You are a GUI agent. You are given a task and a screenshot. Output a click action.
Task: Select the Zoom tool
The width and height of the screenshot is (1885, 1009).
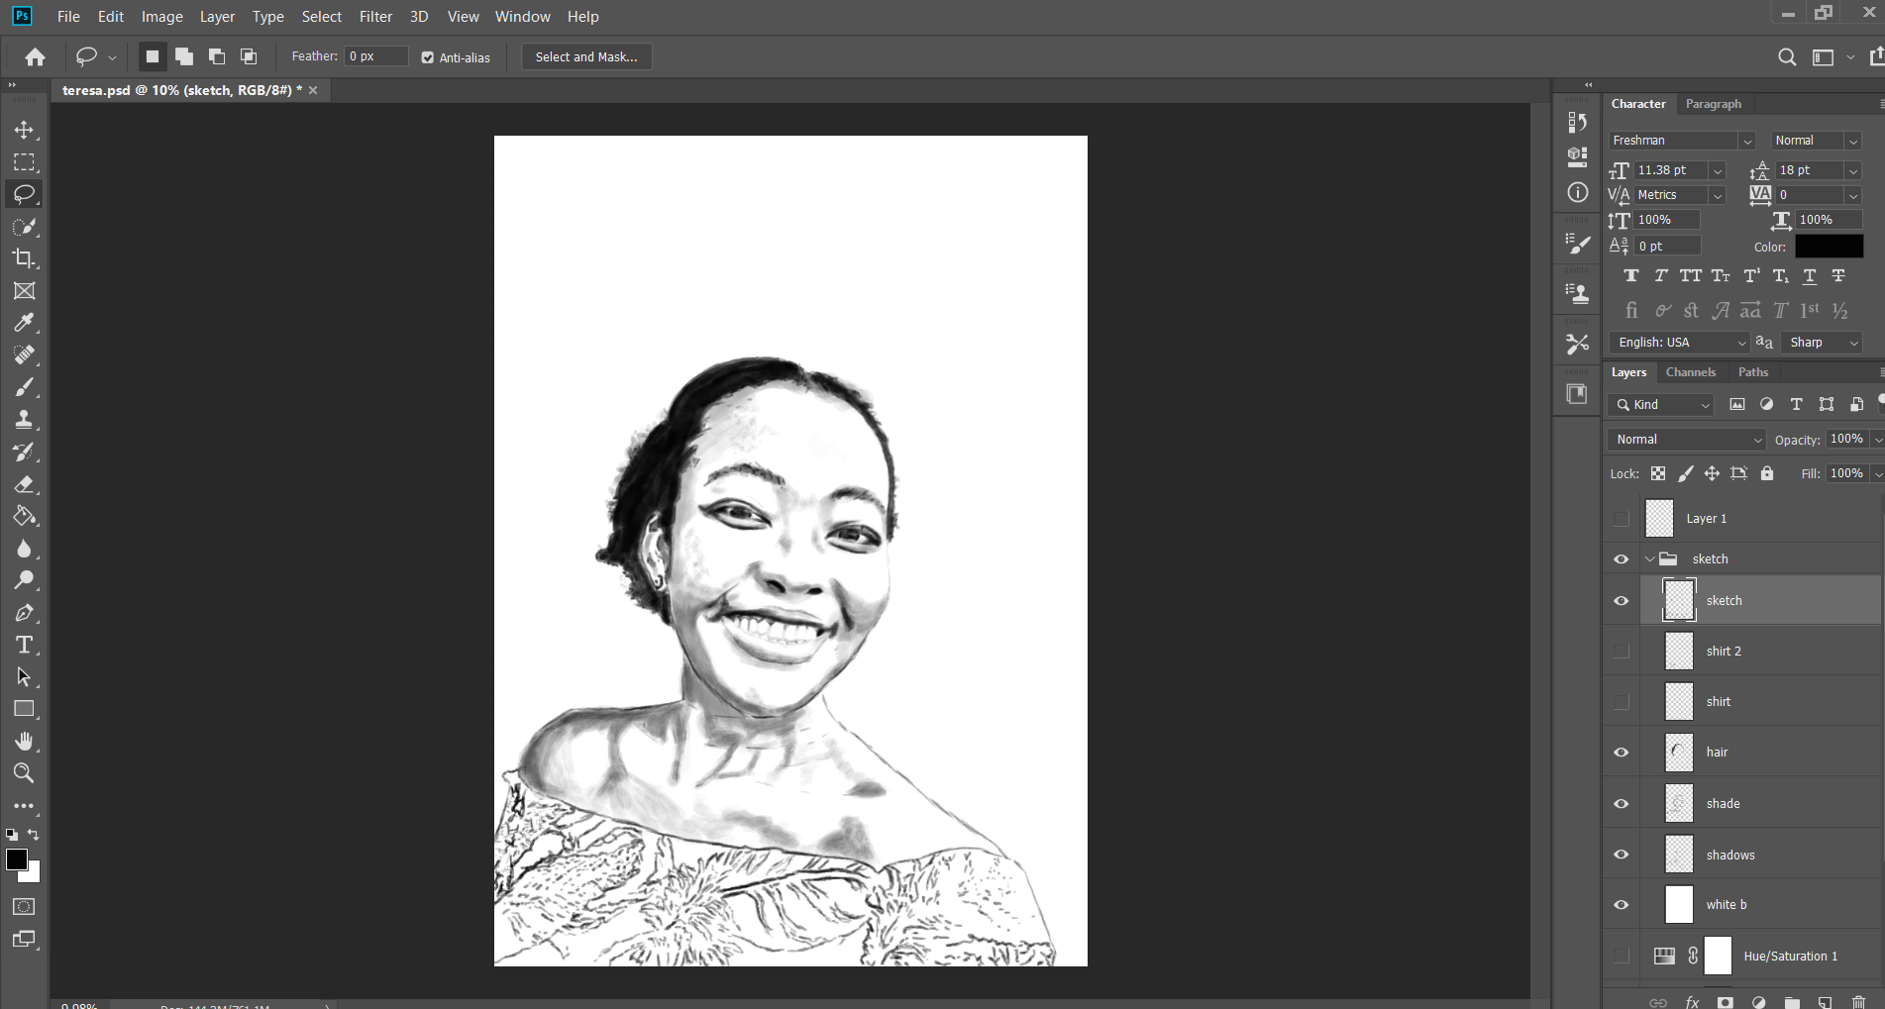[x=24, y=773]
